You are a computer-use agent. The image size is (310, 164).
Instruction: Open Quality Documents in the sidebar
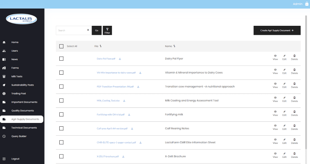[22, 111]
